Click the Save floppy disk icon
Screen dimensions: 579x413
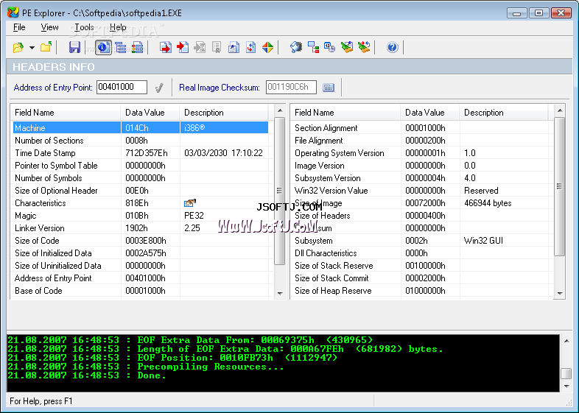coord(74,48)
